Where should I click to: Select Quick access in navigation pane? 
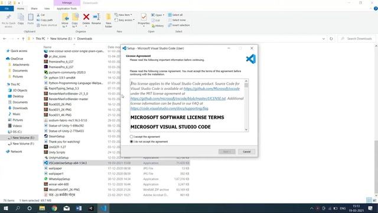[x=19, y=51]
